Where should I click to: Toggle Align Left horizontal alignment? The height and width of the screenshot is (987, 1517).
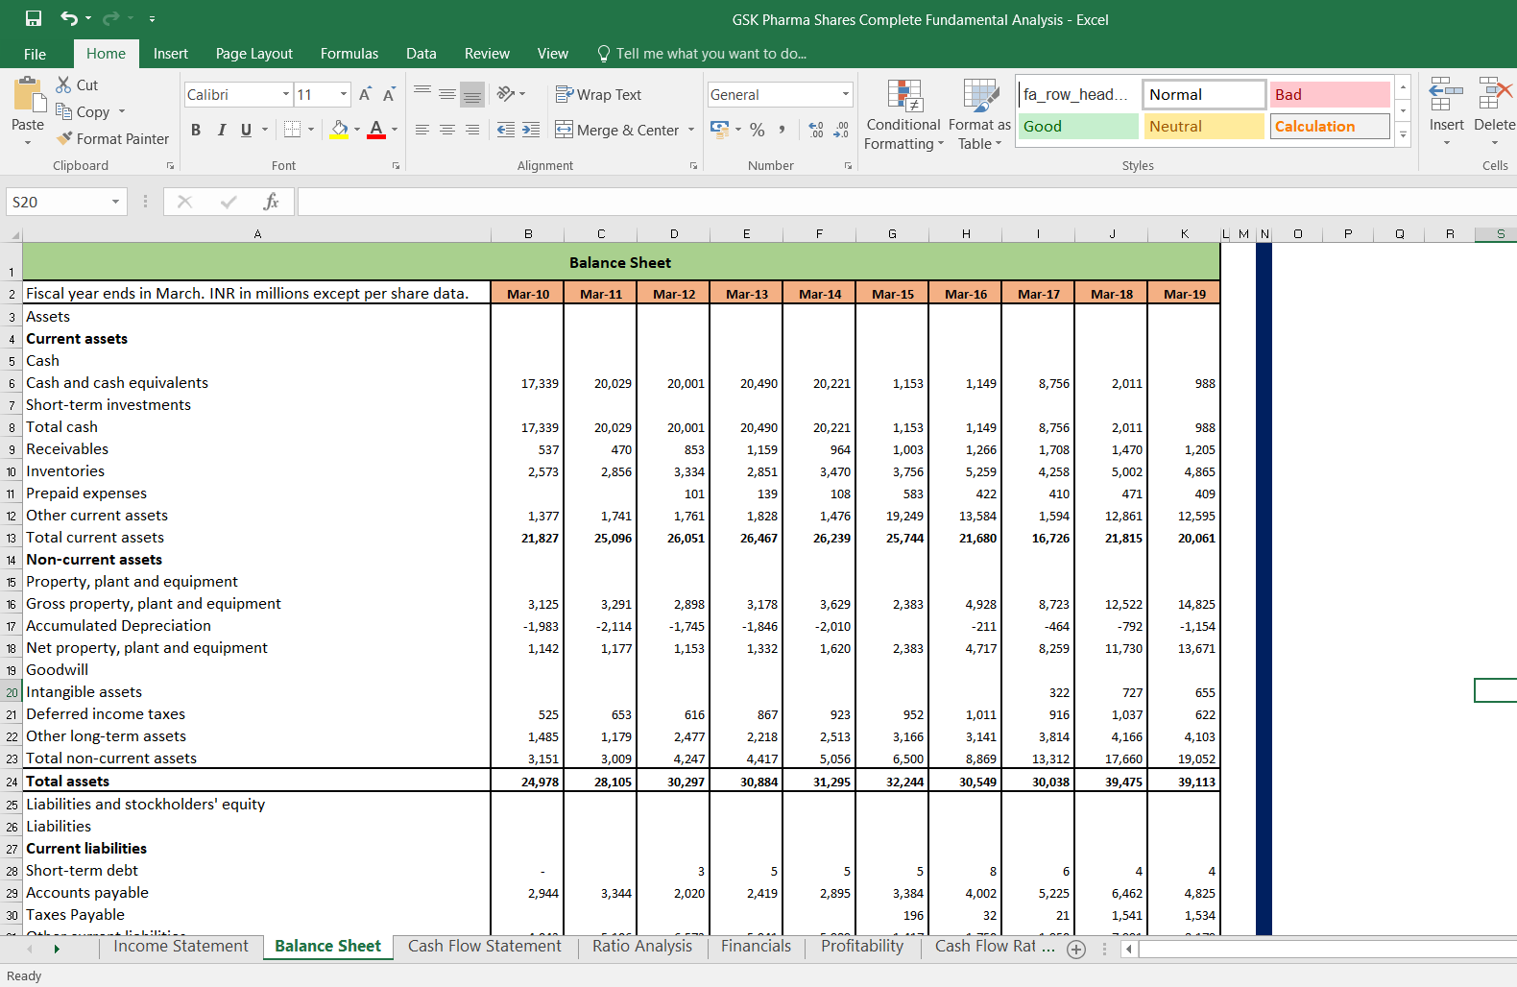(422, 130)
